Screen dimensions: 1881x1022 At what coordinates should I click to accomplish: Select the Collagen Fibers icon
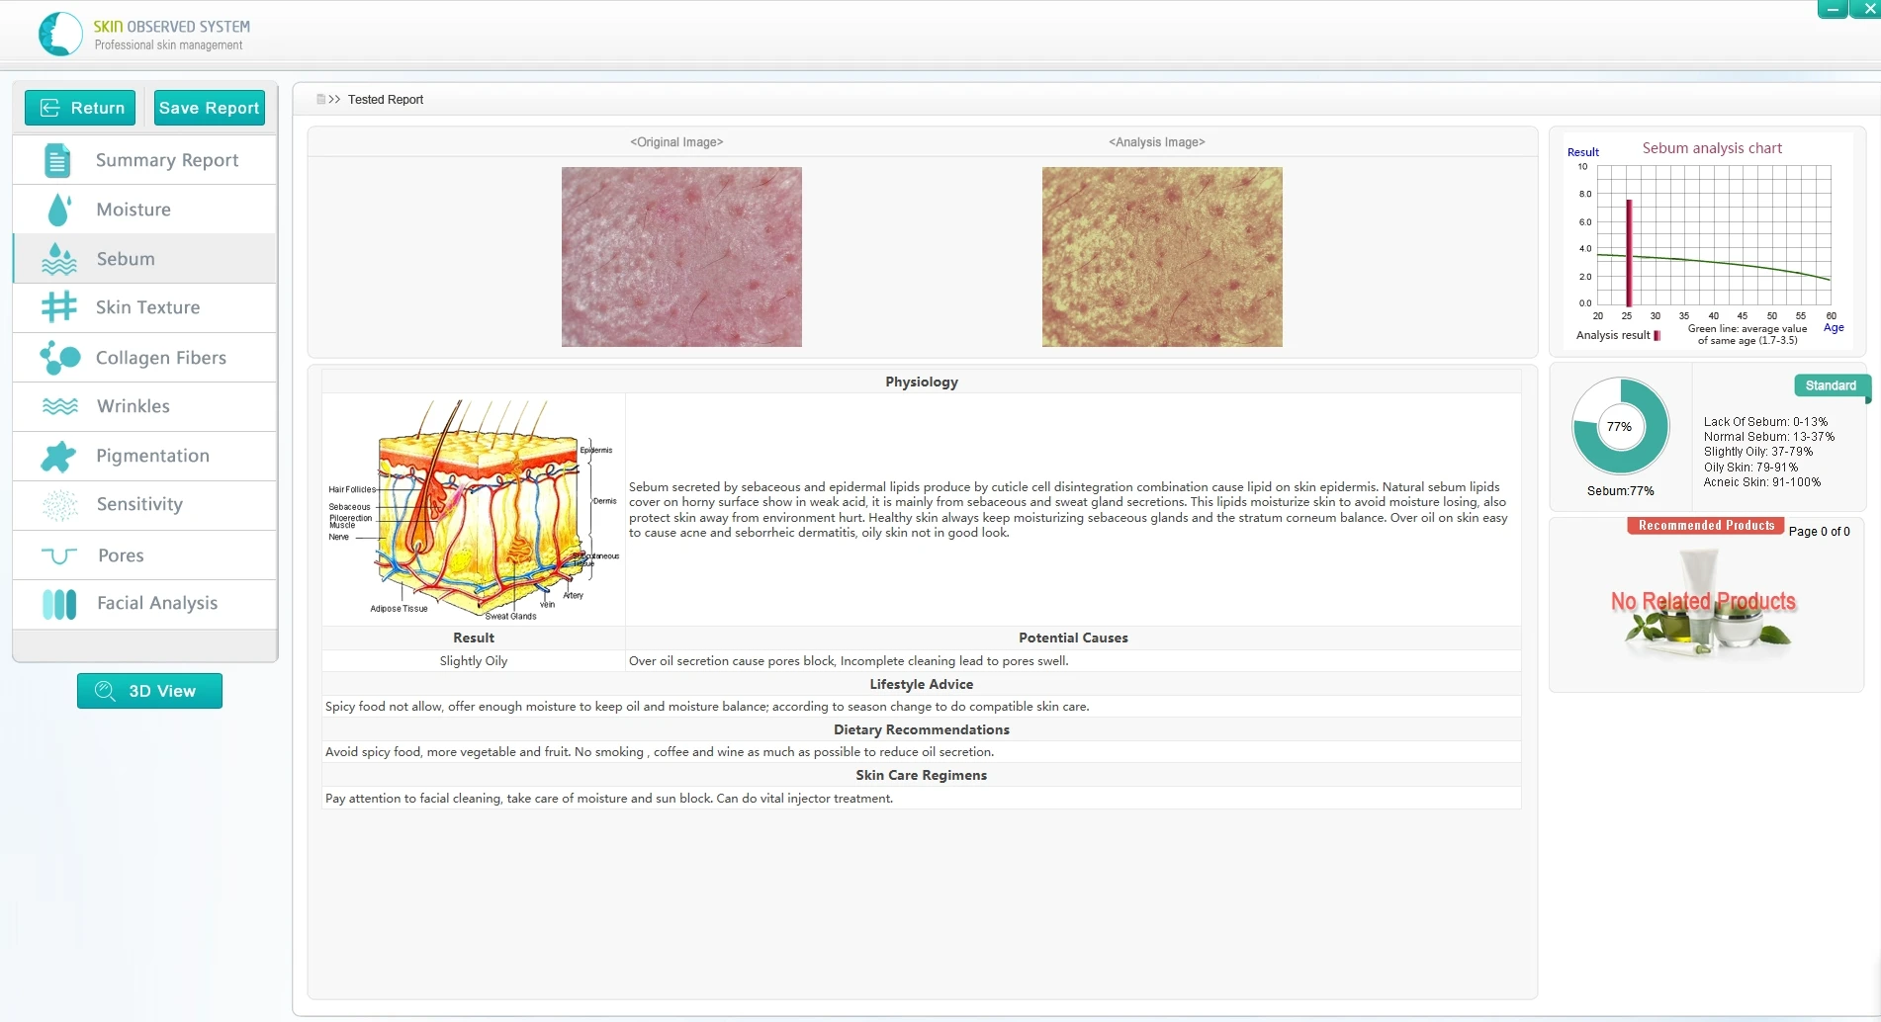click(58, 357)
